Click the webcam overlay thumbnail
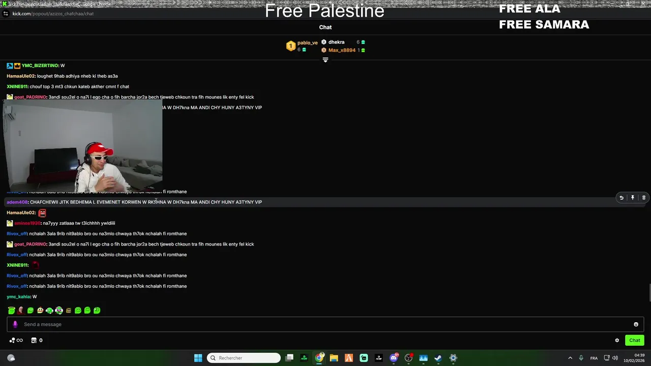The height and width of the screenshot is (366, 651). point(83,146)
